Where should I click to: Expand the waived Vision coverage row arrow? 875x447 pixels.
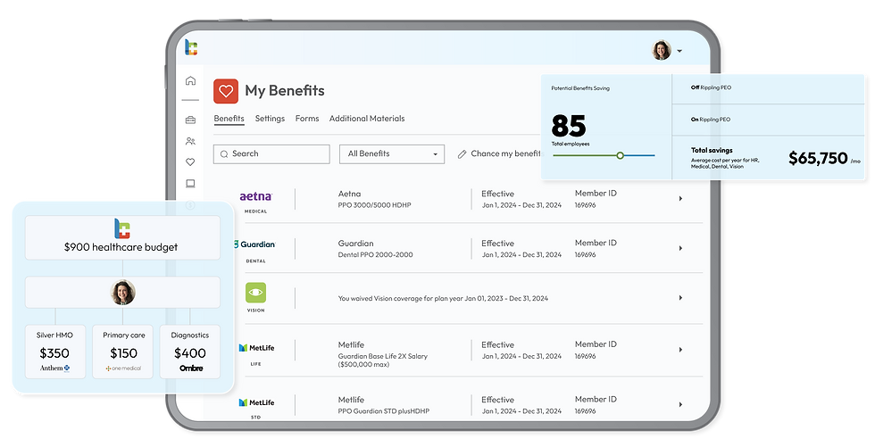point(680,298)
